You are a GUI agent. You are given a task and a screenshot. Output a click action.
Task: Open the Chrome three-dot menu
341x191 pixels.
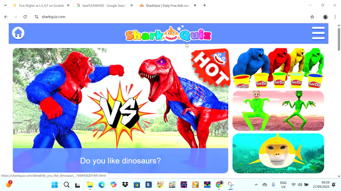click(335, 17)
